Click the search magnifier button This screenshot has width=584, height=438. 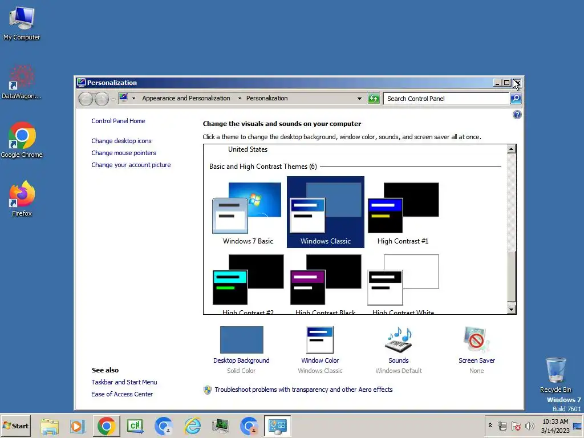click(516, 99)
